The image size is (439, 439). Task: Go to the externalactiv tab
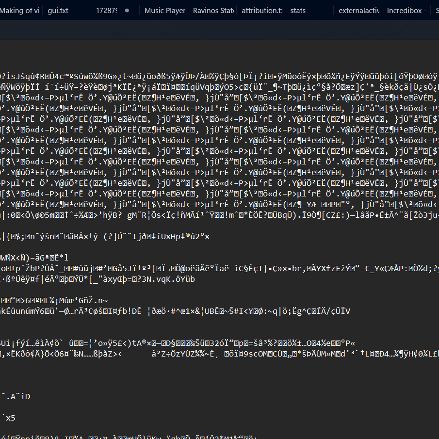pos(358,10)
